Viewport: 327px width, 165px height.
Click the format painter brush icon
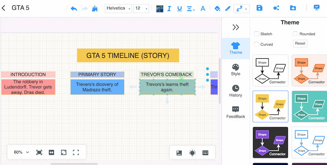pyautogui.click(x=95, y=9)
